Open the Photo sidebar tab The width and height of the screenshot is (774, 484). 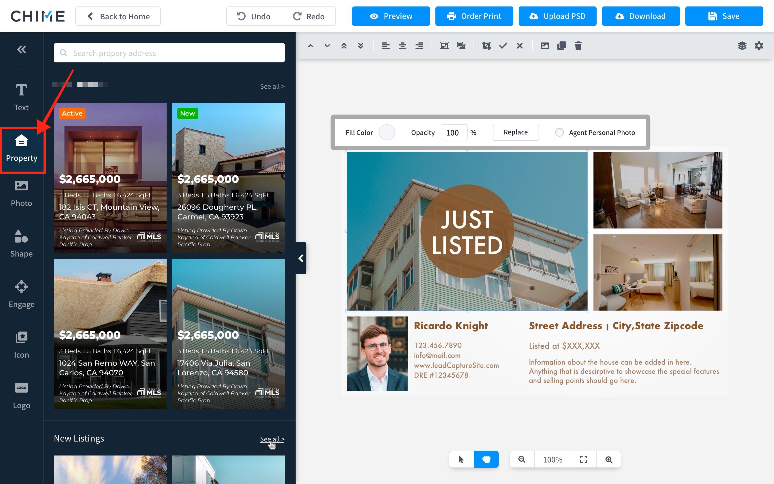coord(21,193)
